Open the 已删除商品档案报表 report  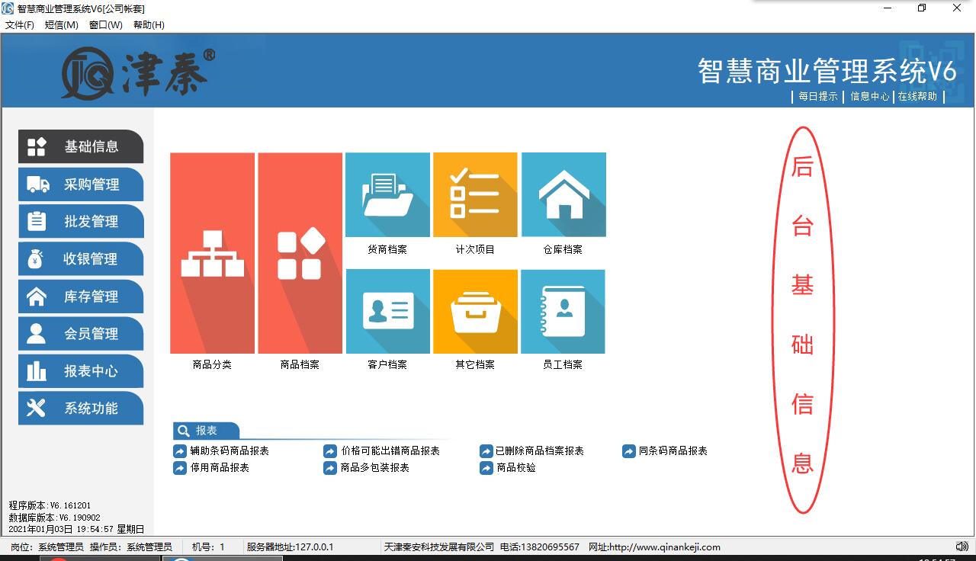coord(539,451)
